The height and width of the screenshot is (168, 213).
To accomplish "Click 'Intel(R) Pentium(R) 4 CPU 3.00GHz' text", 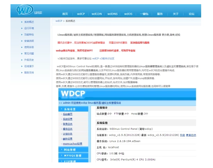I will (133, 160).
